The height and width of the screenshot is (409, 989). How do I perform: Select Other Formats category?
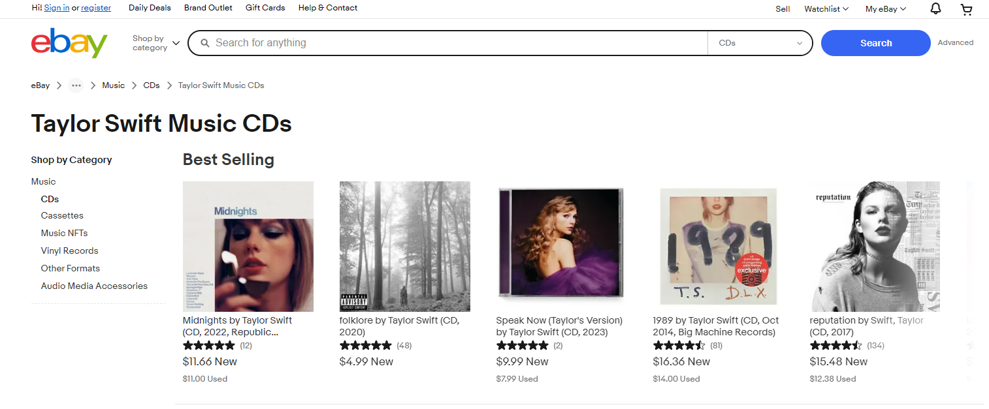tap(71, 268)
